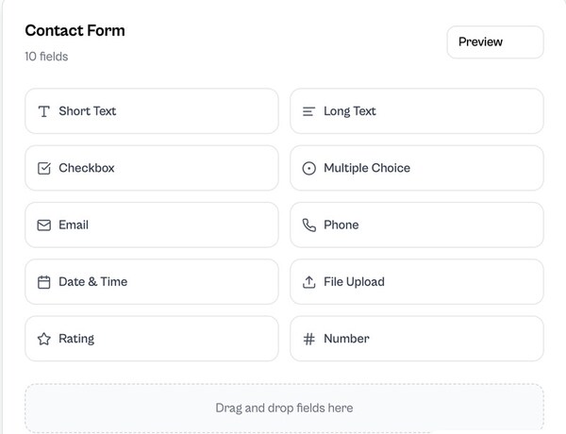Click the drag and drop fields area

click(x=284, y=408)
